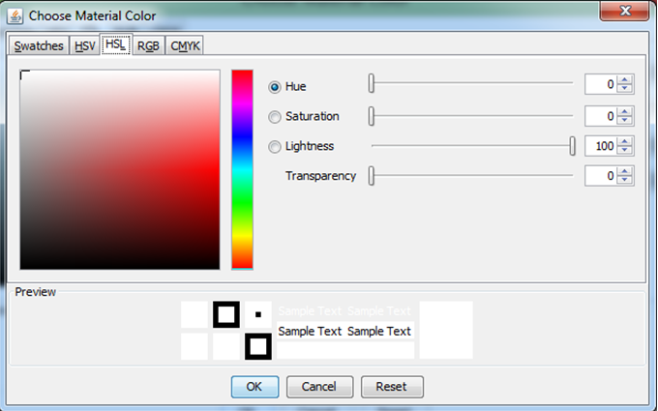Increase Transparency value with up arrow
This screenshot has width=658, height=411.
point(625,171)
